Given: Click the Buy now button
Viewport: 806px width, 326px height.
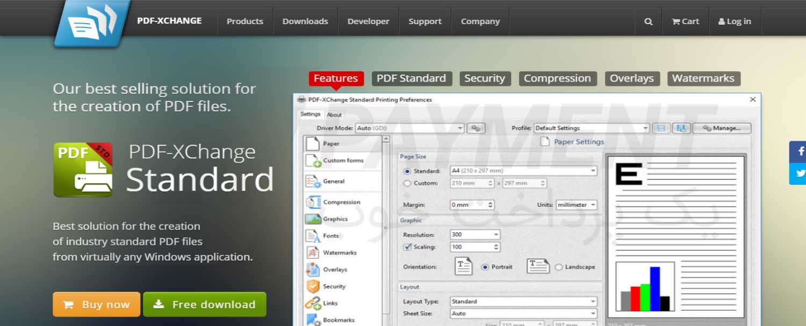Looking at the screenshot, I should (x=97, y=305).
